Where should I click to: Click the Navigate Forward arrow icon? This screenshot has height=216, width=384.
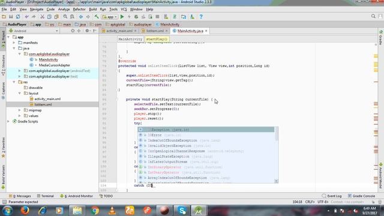click(88, 17)
